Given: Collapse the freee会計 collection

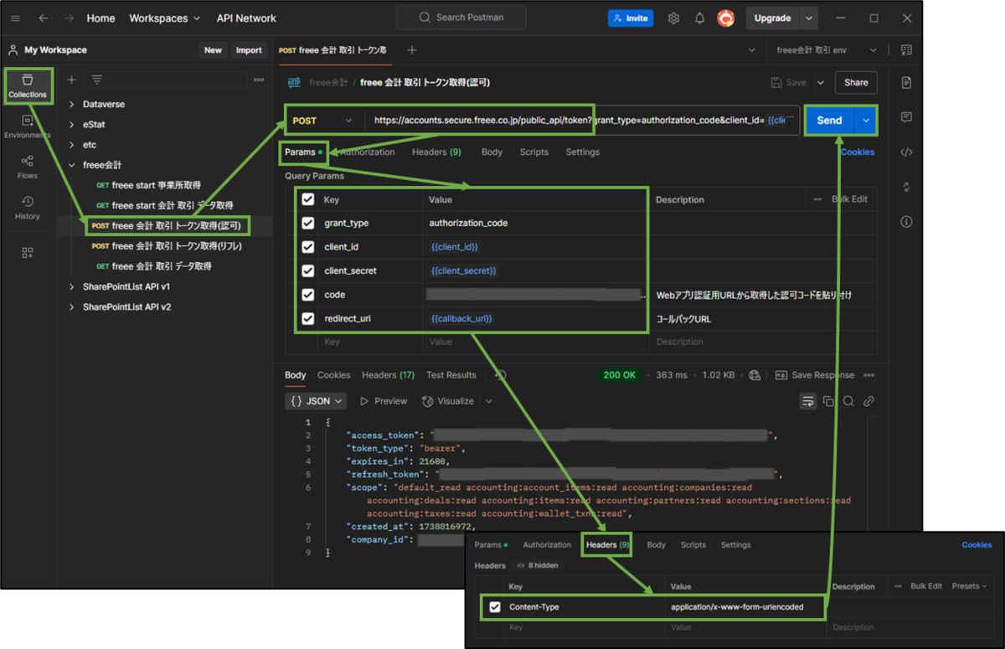Looking at the screenshot, I should (x=72, y=165).
